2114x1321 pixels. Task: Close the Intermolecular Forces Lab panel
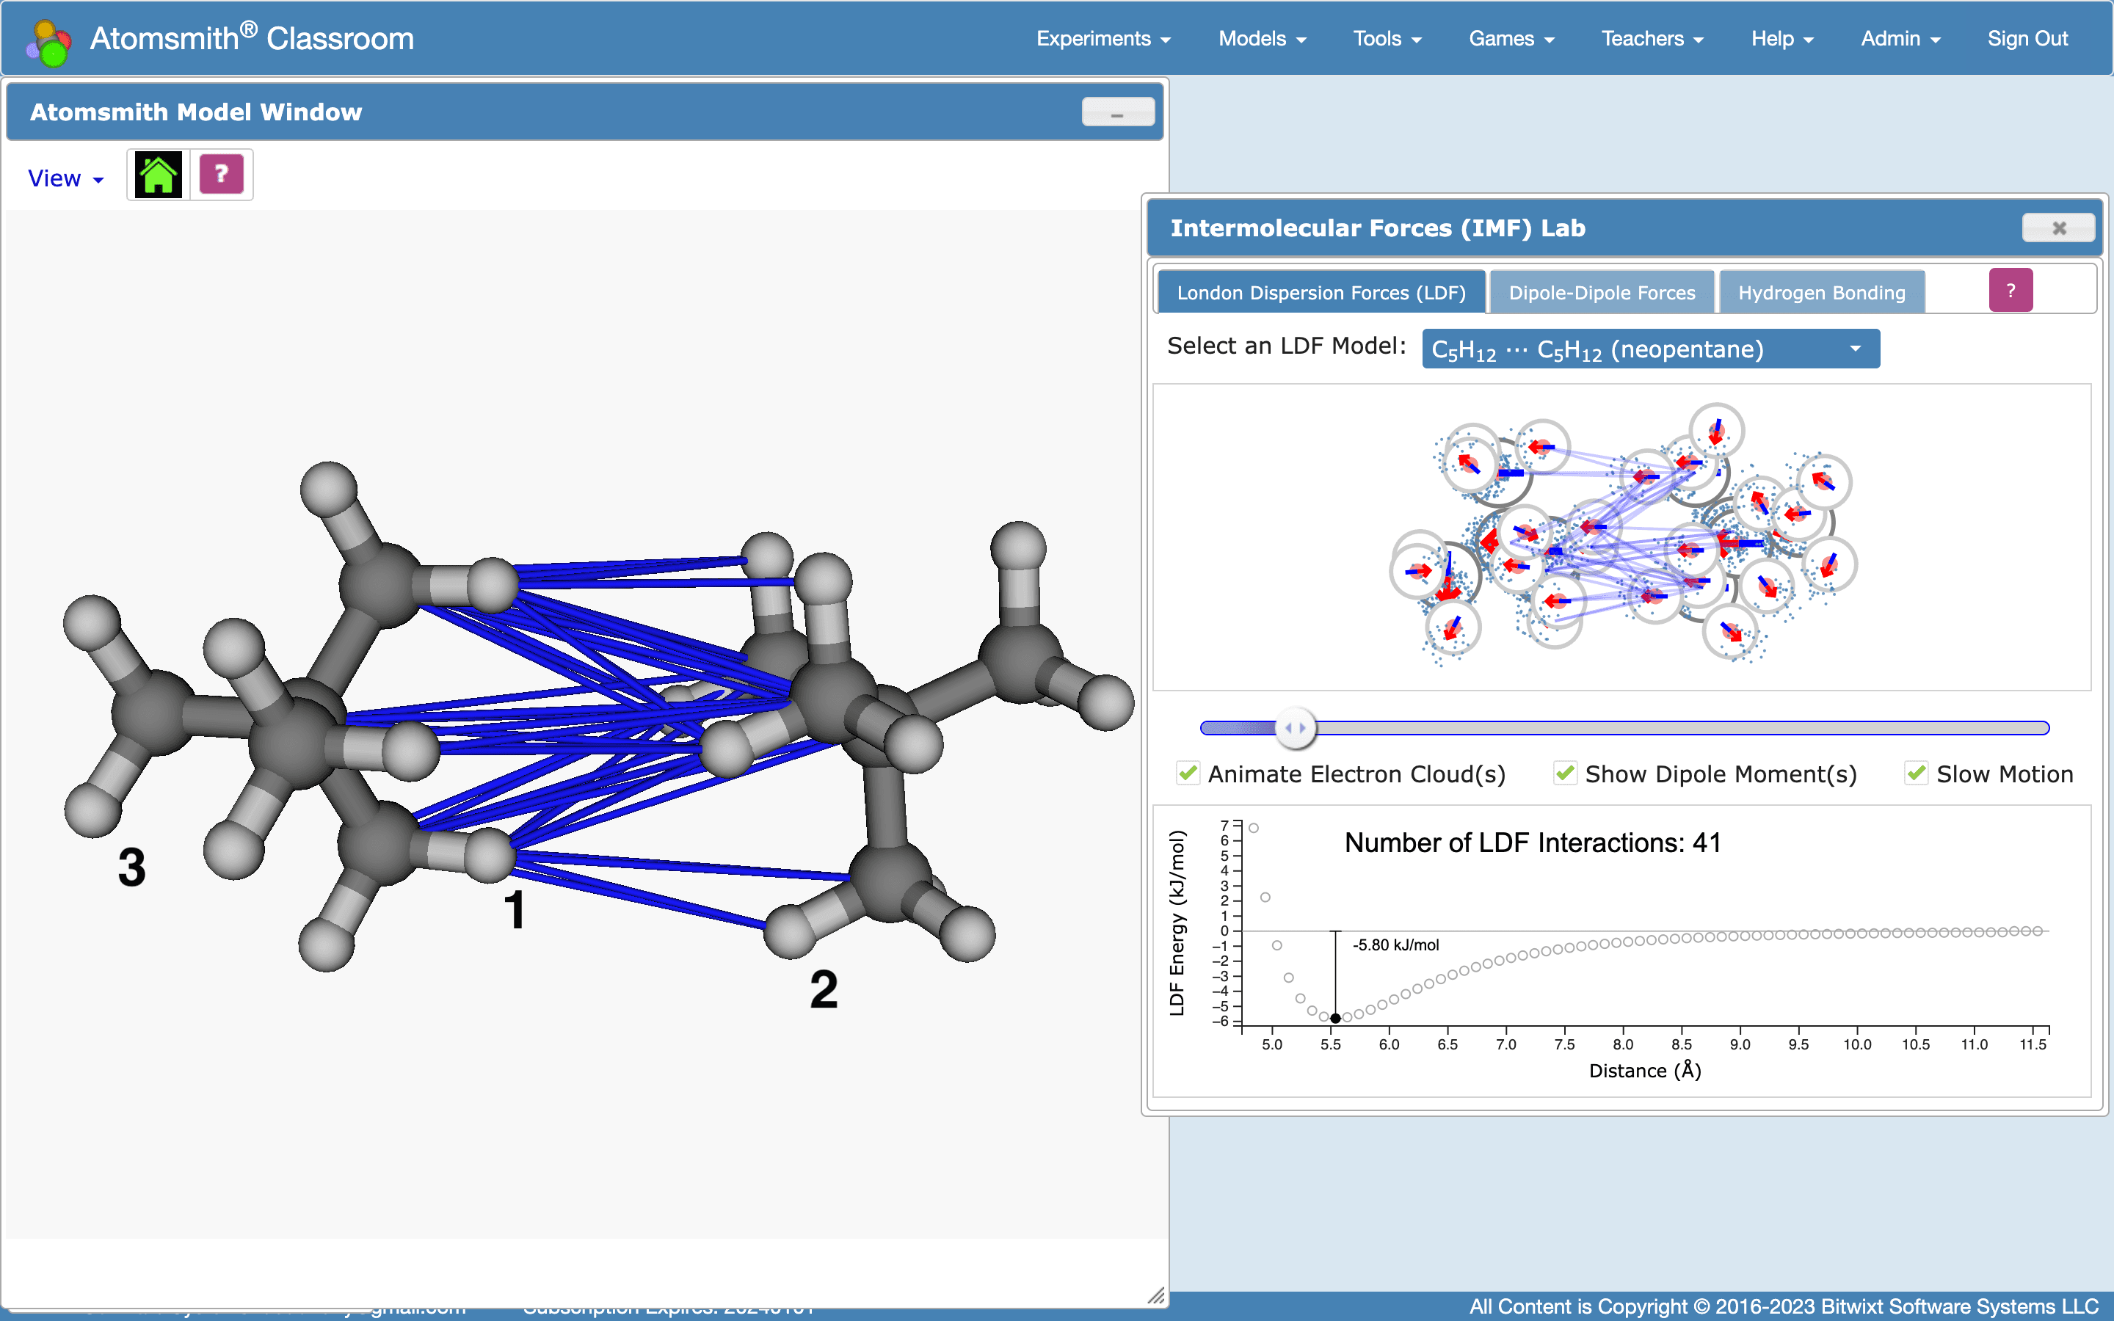click(2058, 228)
